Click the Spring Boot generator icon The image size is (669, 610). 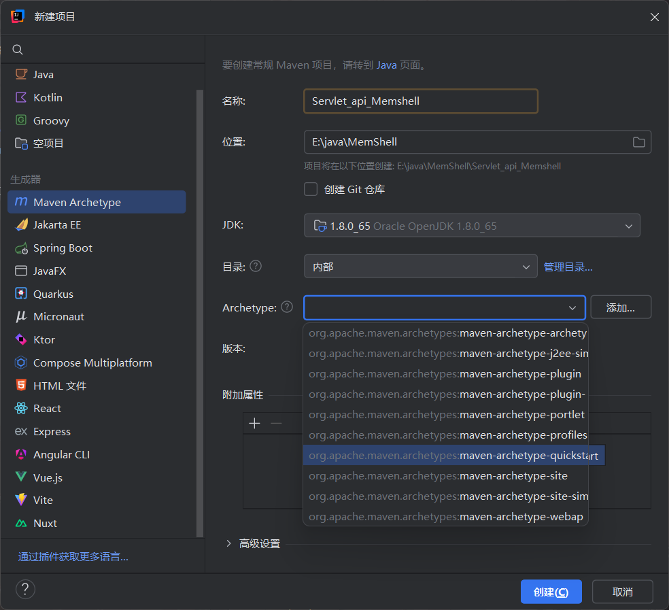pos(21,248)
